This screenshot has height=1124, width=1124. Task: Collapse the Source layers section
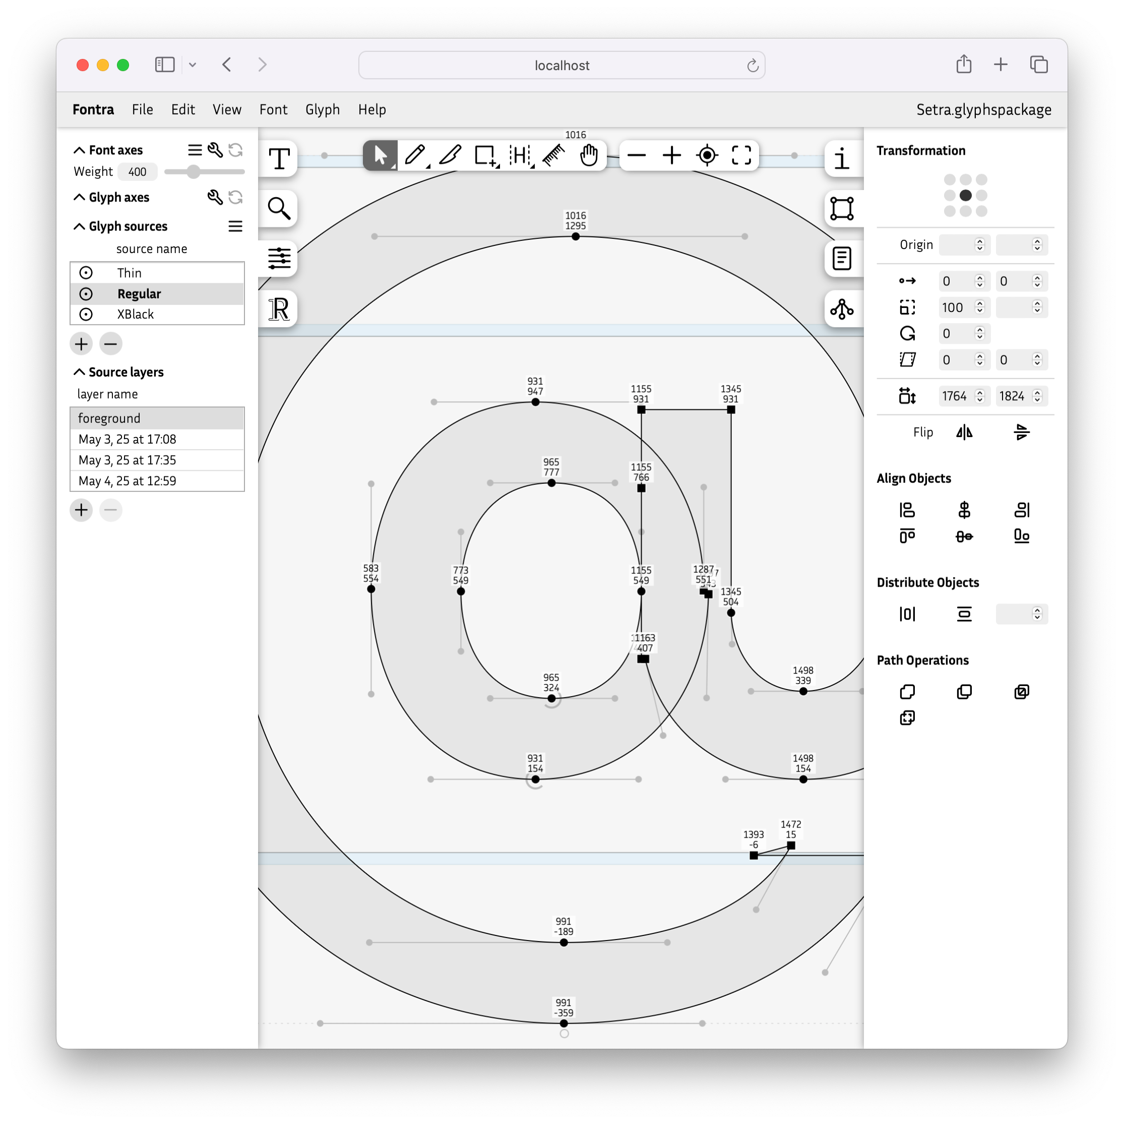pyautogui.click(x=80, y=372)
